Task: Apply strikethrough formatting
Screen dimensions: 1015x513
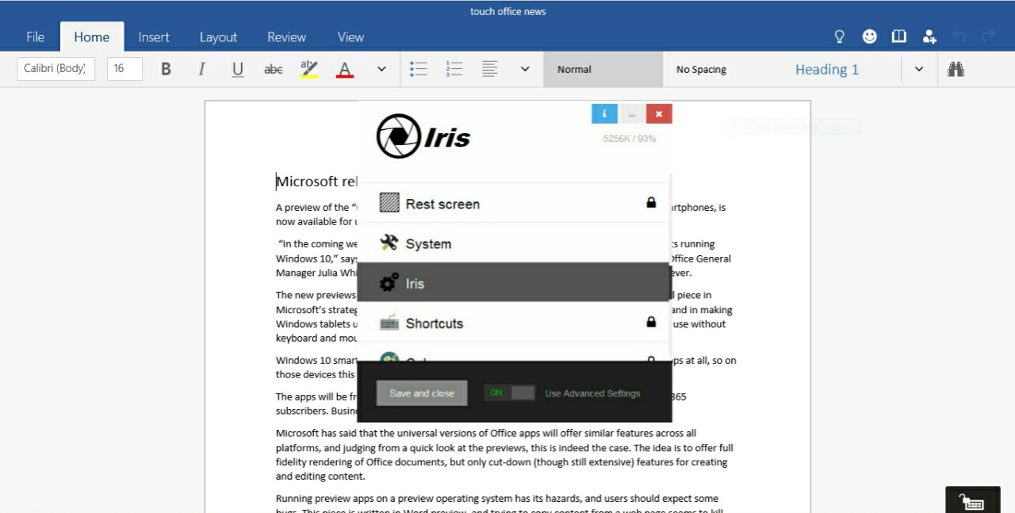Action: coord(274,69)
